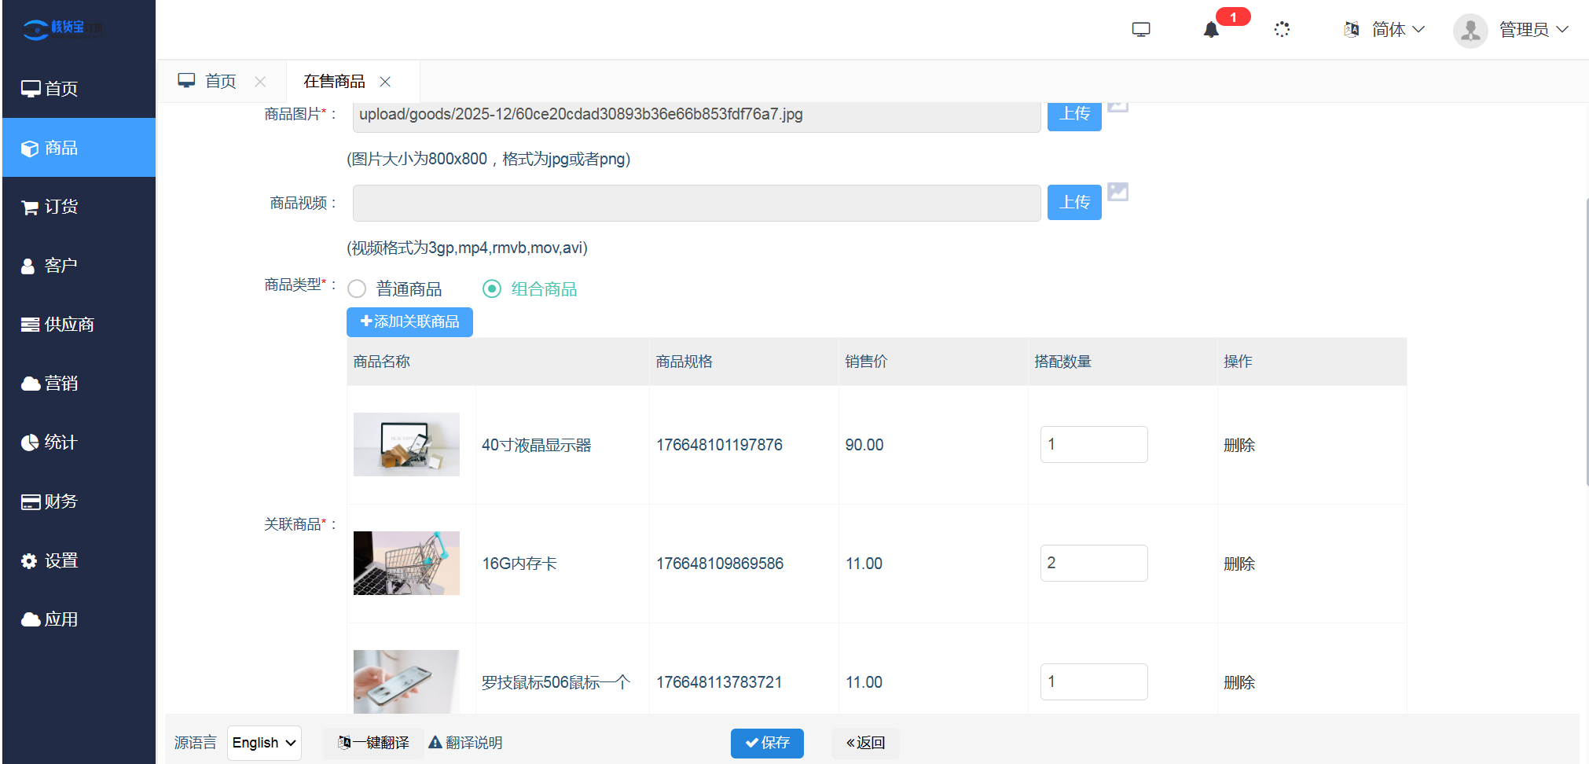Click the 搭配数量 input for 16G内存卡
Screen dimensions: 1589x764
[x=1094, y=563]
